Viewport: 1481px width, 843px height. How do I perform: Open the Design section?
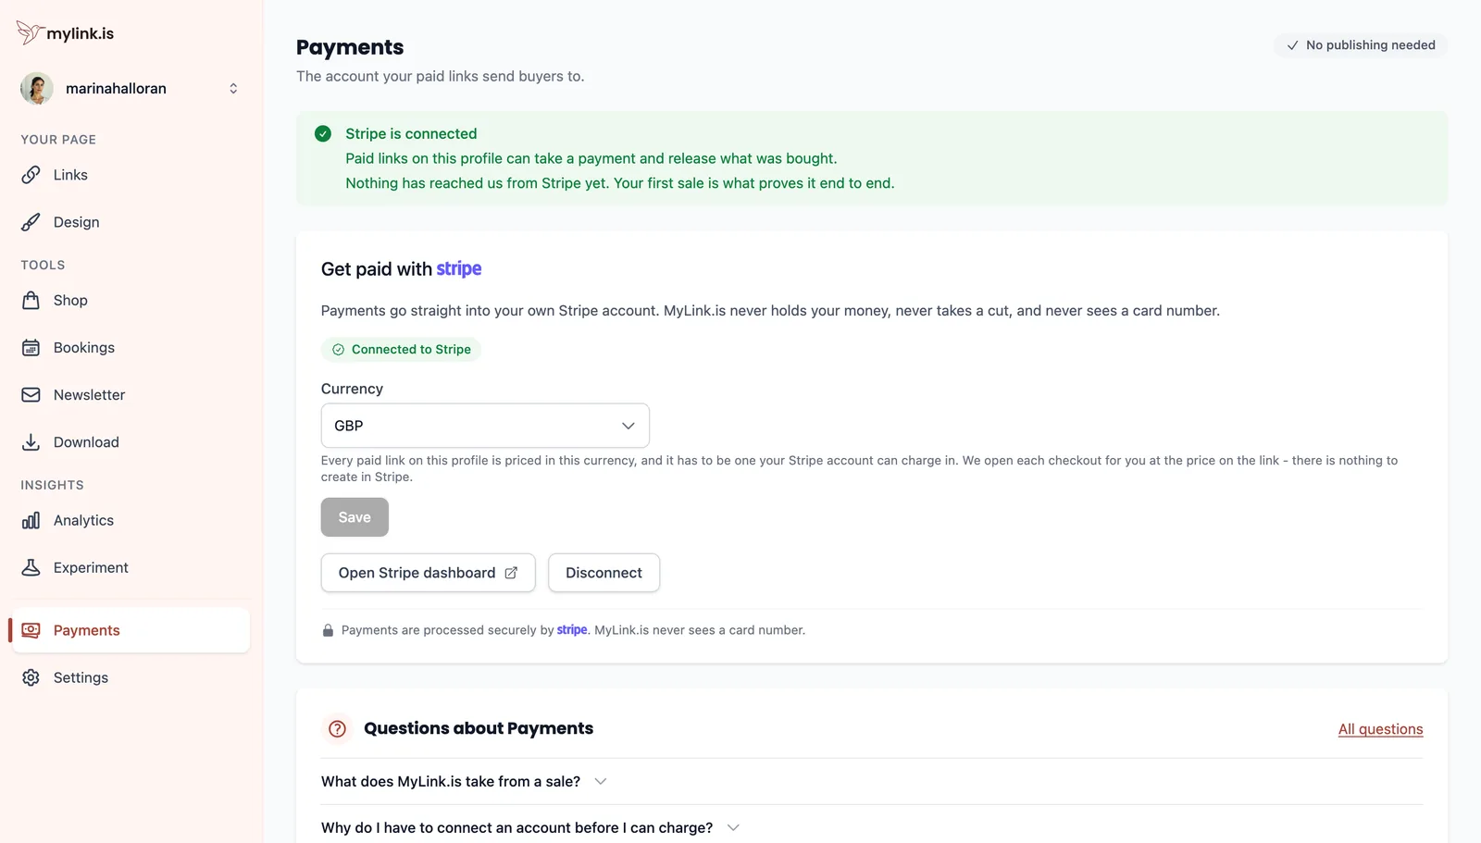click(x=131, y=222)
